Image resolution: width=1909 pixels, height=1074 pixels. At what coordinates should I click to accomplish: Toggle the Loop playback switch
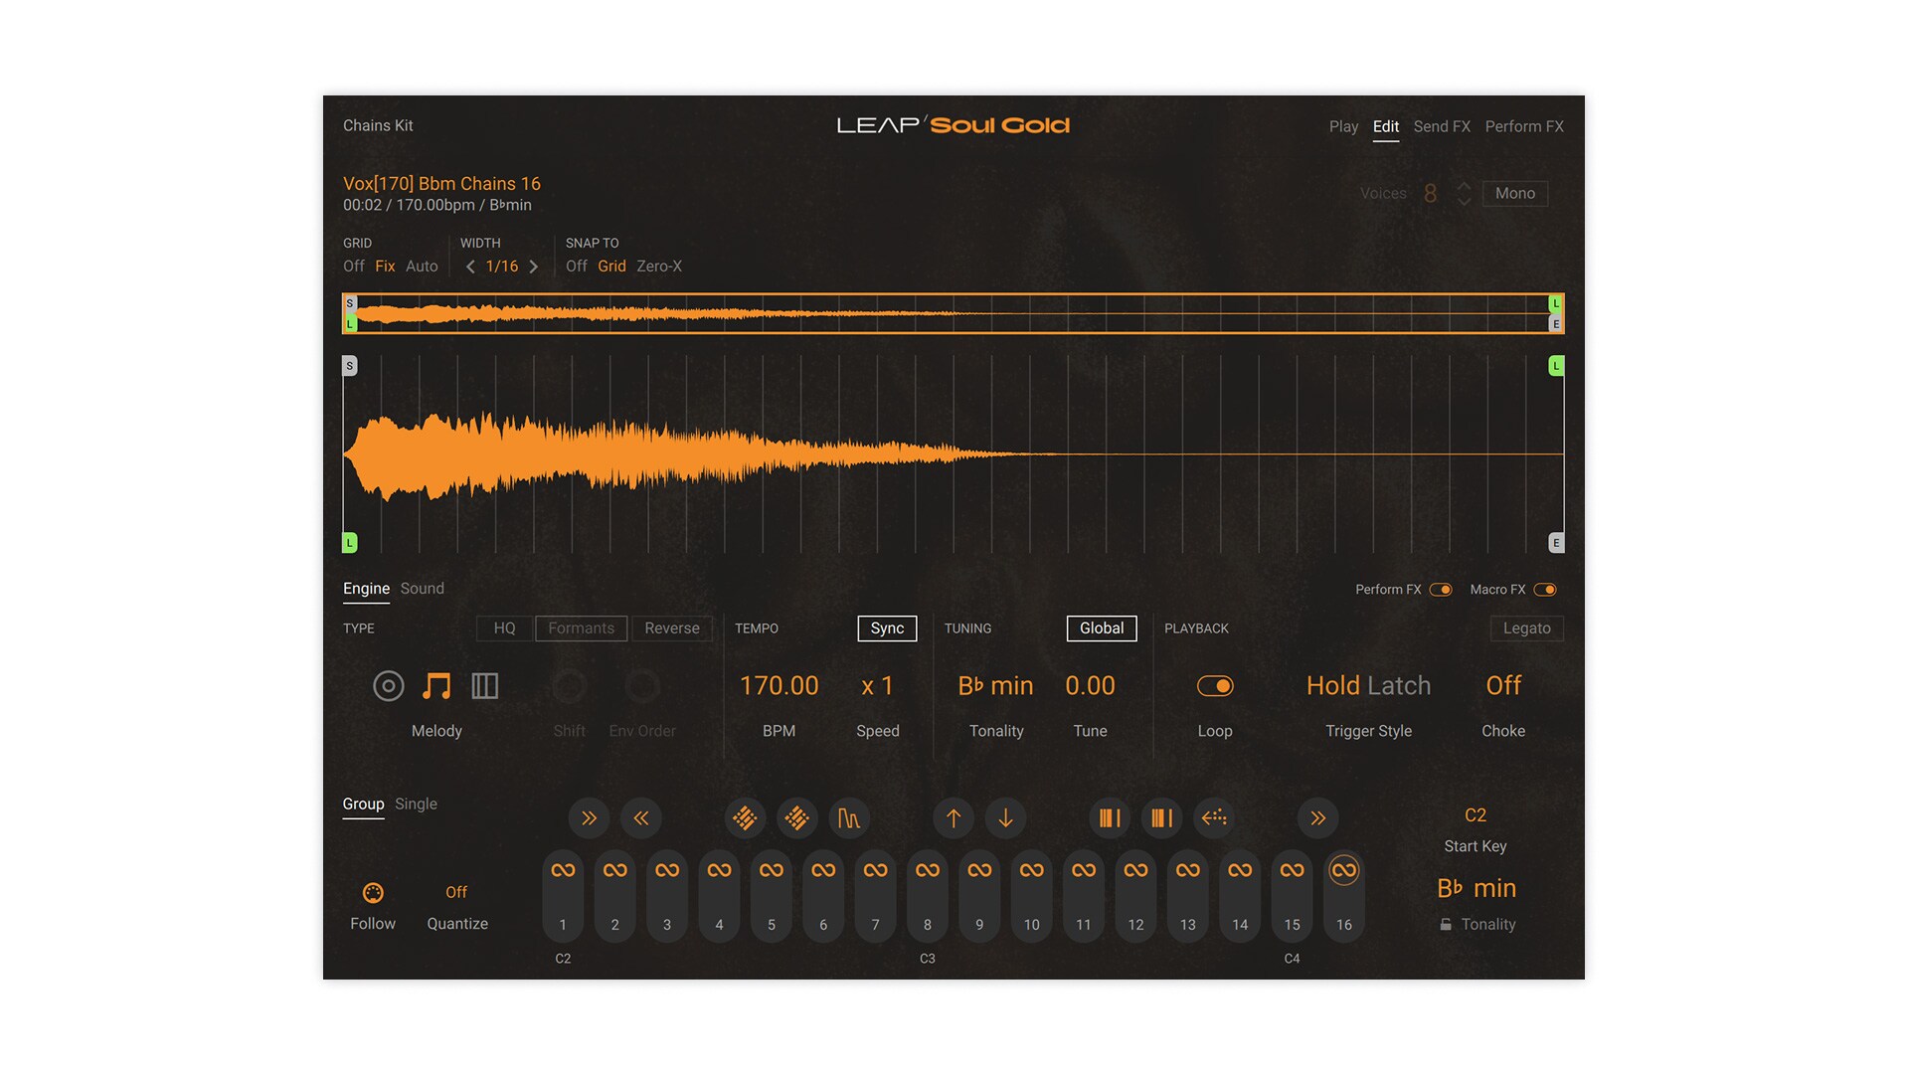click(x=1214, y=686)
